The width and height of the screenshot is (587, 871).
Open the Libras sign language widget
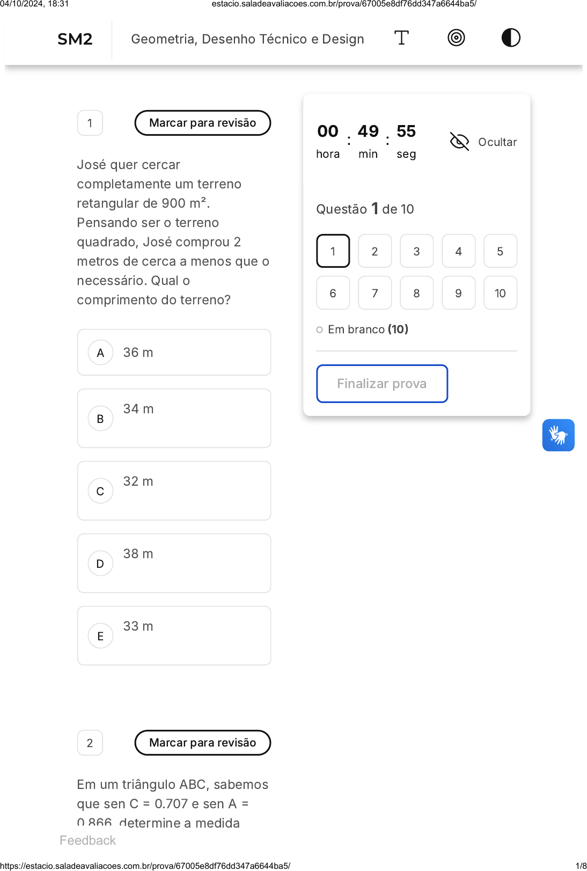558,435
